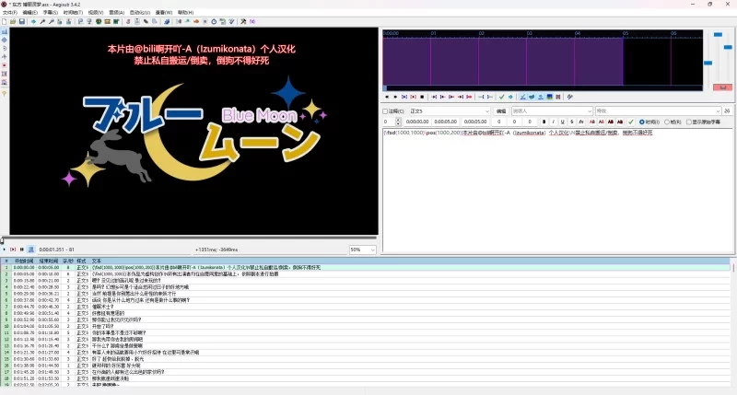Choose font name with fn button
The image size is (737, 395).
[581, 122]
